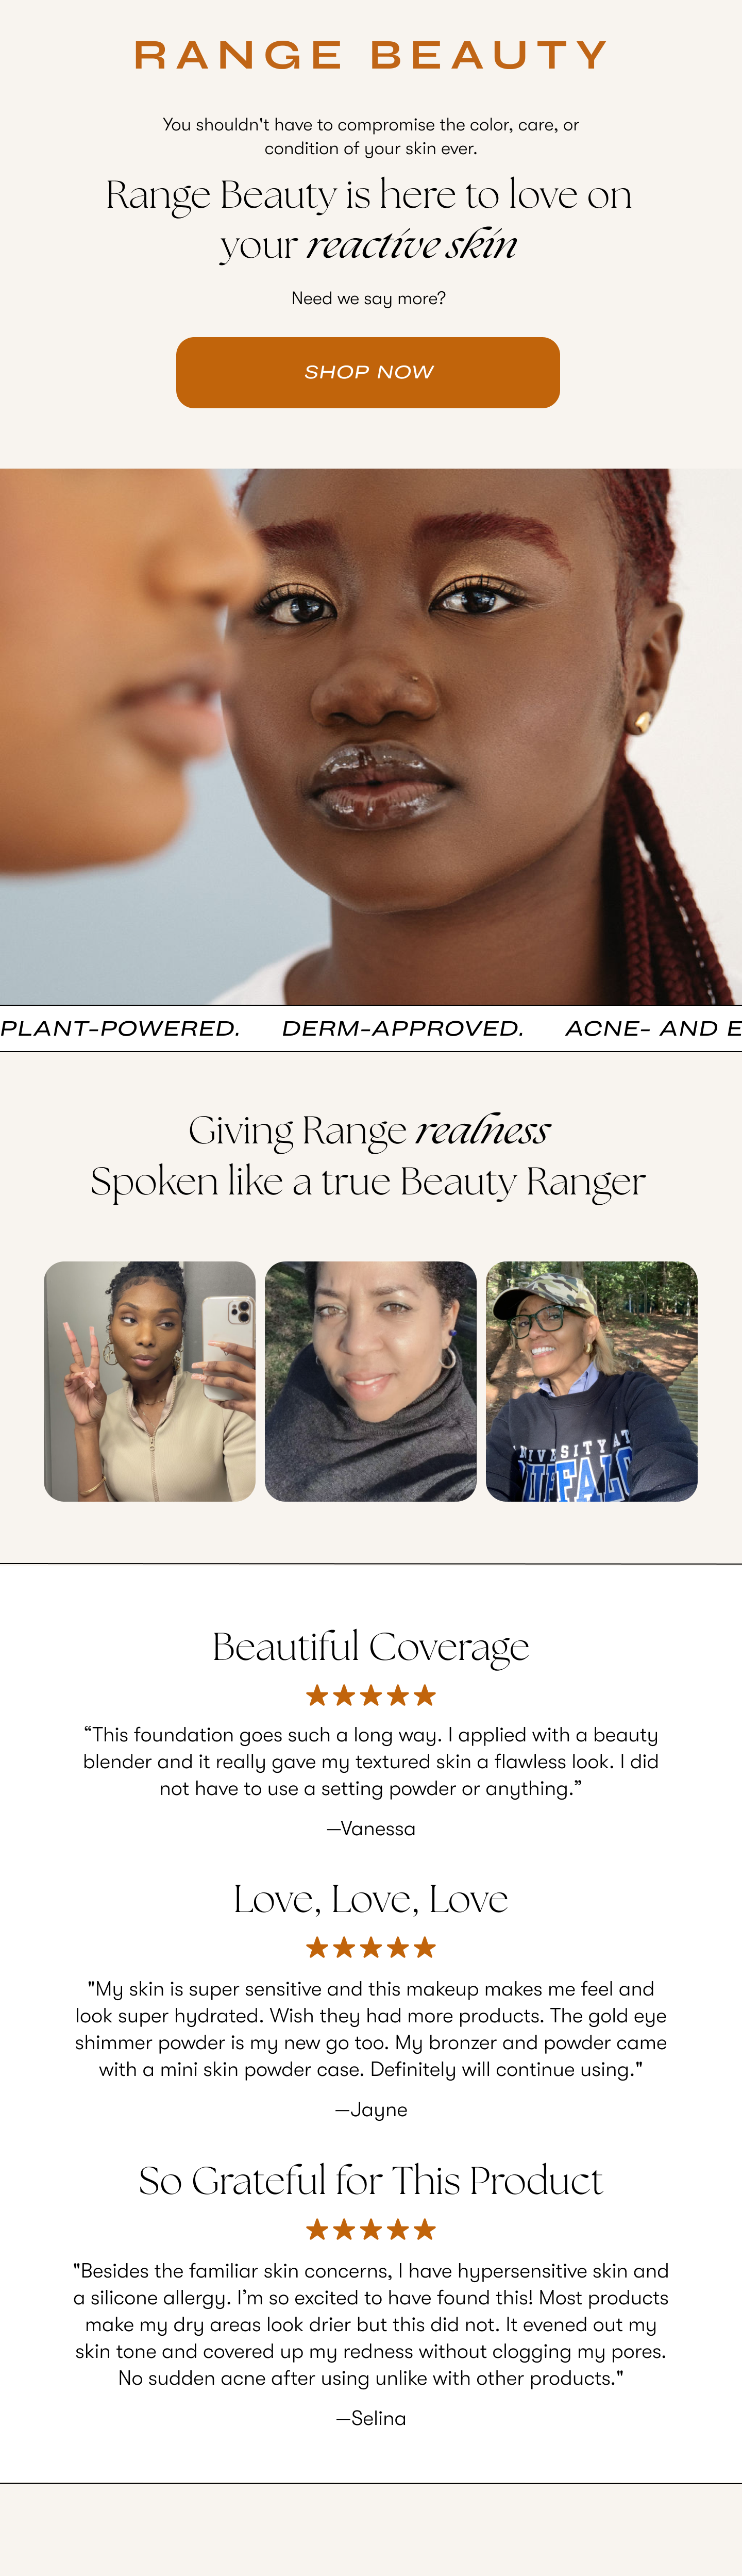Viewport: 742px width, 2576px height.
Task: Click the RANGE BEAUTY logo header
Action: click(370, 55)
